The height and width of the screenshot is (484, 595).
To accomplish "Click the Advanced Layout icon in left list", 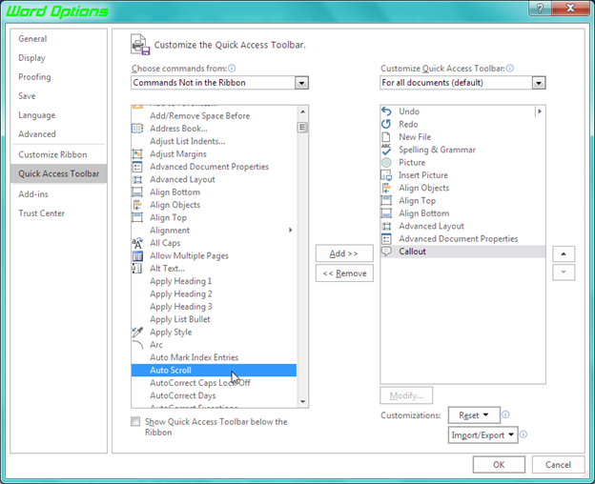I will click(137, 179).
